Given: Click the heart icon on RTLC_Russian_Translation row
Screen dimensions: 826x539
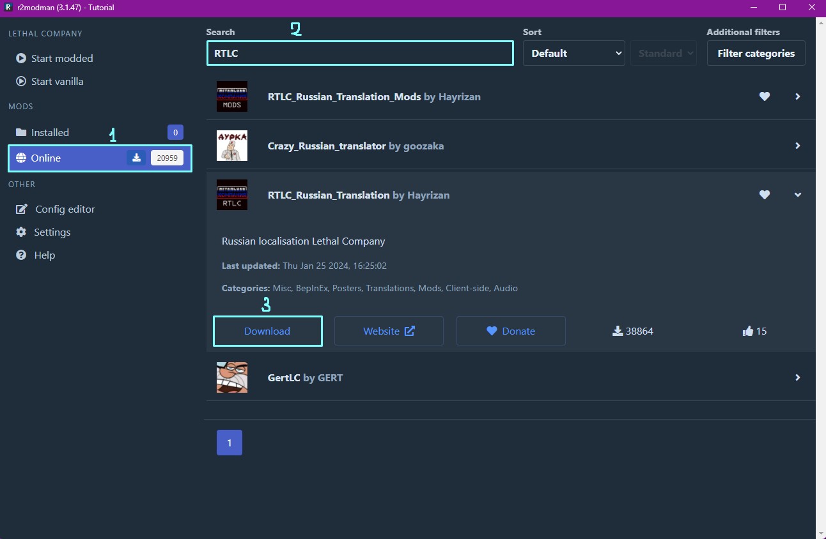Looking at the screenshot, I should click(765, 195).
